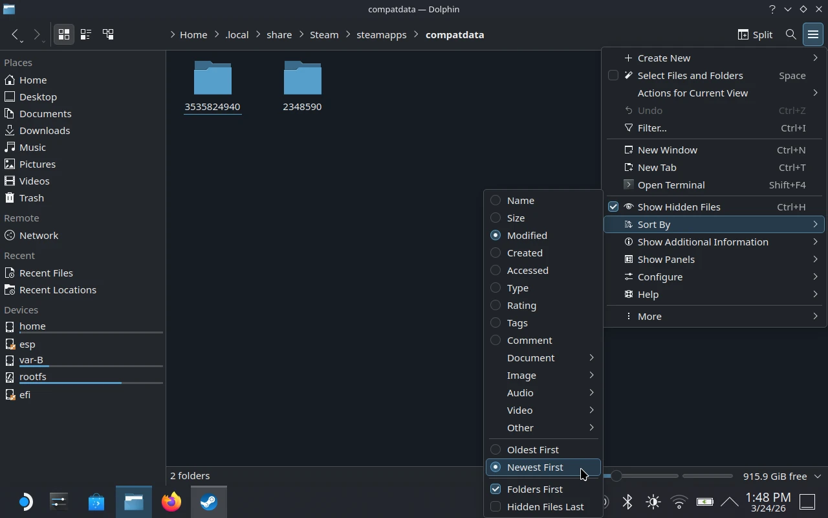The width and height of the screenshot is (828, 518).
Task: Select Oldest First sort order
Action: 532,449
